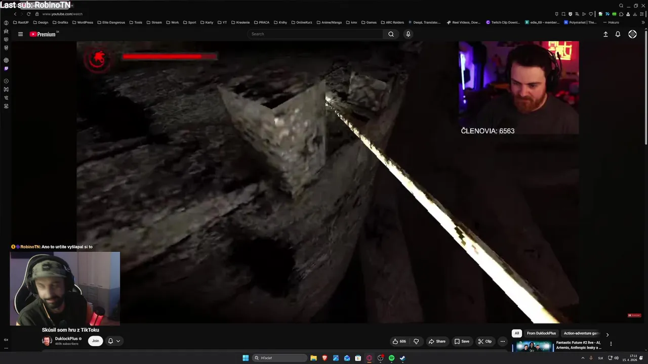Open DuklockPlus channel name link
648x364 pixels.
point(66,339)
